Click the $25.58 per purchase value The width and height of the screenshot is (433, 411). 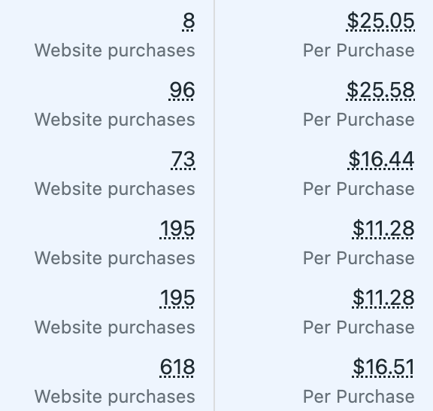click(380, 90)
